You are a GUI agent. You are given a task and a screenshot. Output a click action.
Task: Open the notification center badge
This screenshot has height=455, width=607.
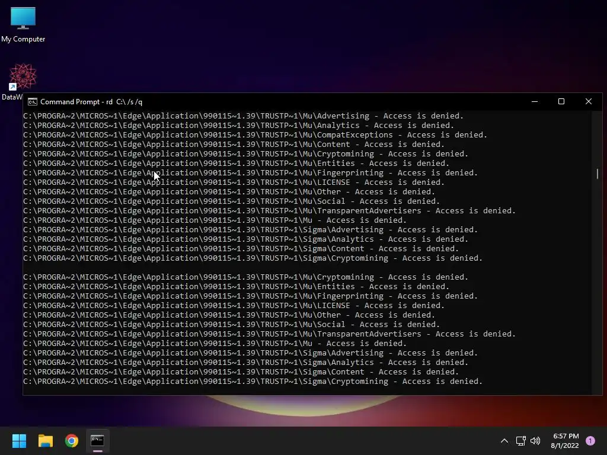pos(590,441)
